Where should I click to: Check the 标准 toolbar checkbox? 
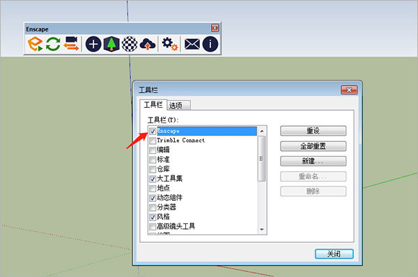click(153, 159)
